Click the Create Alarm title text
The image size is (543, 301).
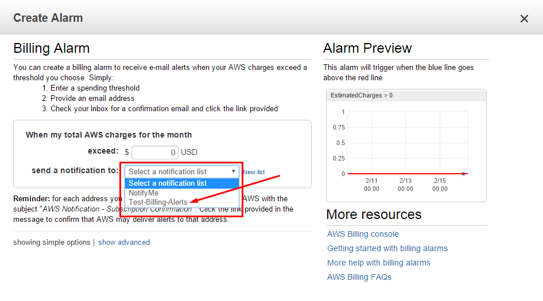coord(48,18)
